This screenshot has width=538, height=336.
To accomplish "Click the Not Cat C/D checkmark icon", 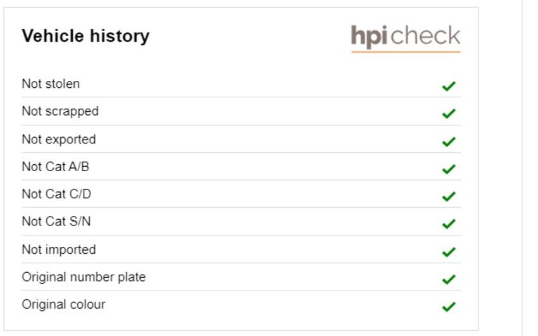I will (449, 196).
